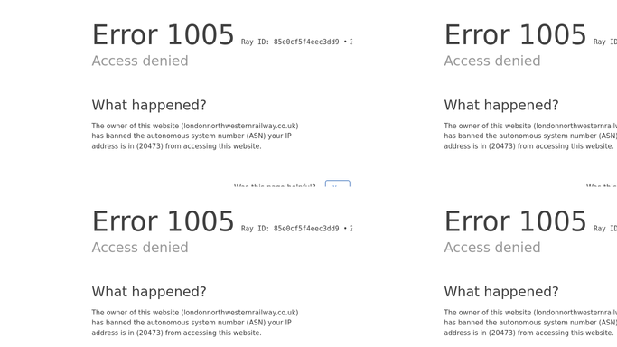Image resolution: width=617 pixels, height=347 pixels.
Task: Click the lower-right 'Access denied' subtitle
Action: pyautogui.click(x=492, y=247)
